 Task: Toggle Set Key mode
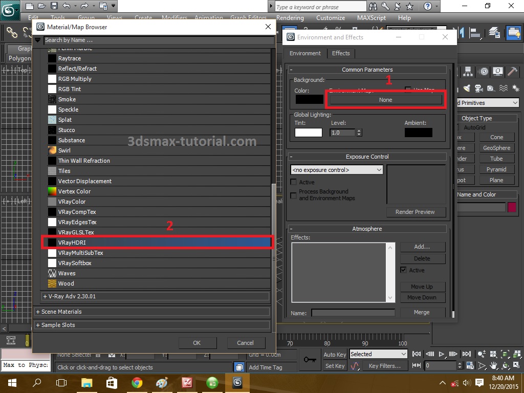click(x=335, y=366)
